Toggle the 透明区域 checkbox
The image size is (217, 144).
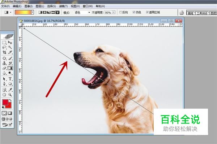[x=147, y=12]
